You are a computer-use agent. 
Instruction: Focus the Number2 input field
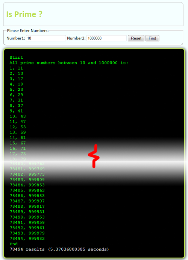pyautogui.click(x=106, y=38)
